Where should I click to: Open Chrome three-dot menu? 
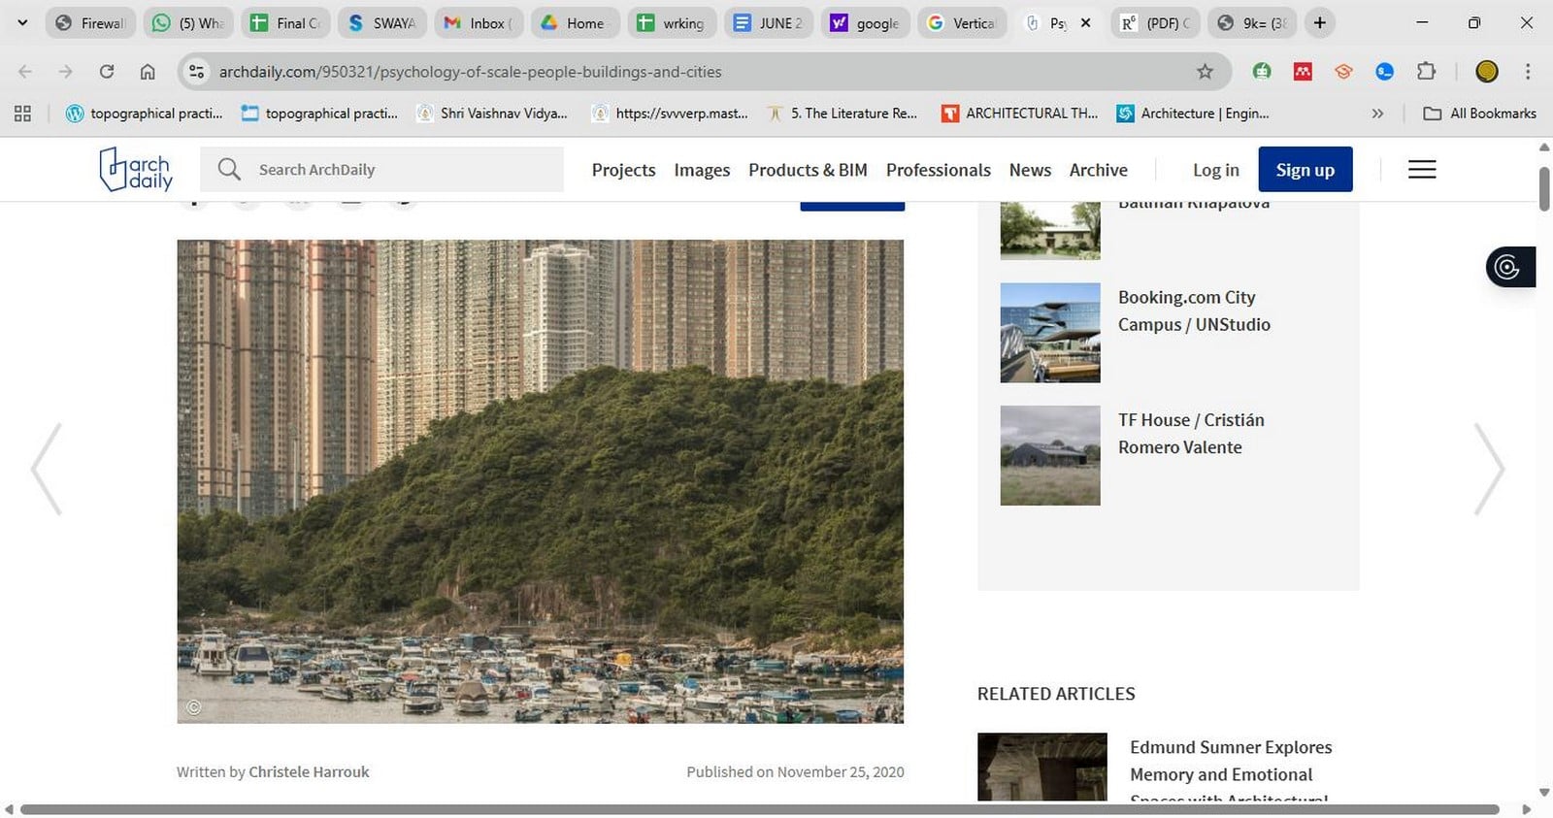coord(1528,72)
